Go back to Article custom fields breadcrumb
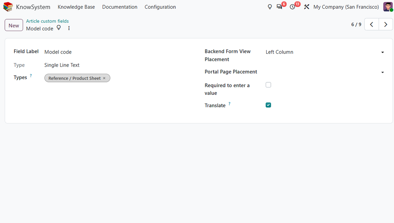The height and width of the screenshot is (223, 394). point(47,21)
